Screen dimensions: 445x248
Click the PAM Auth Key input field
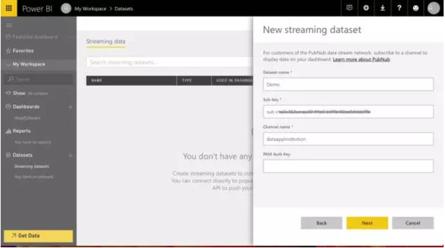(348, 166)
